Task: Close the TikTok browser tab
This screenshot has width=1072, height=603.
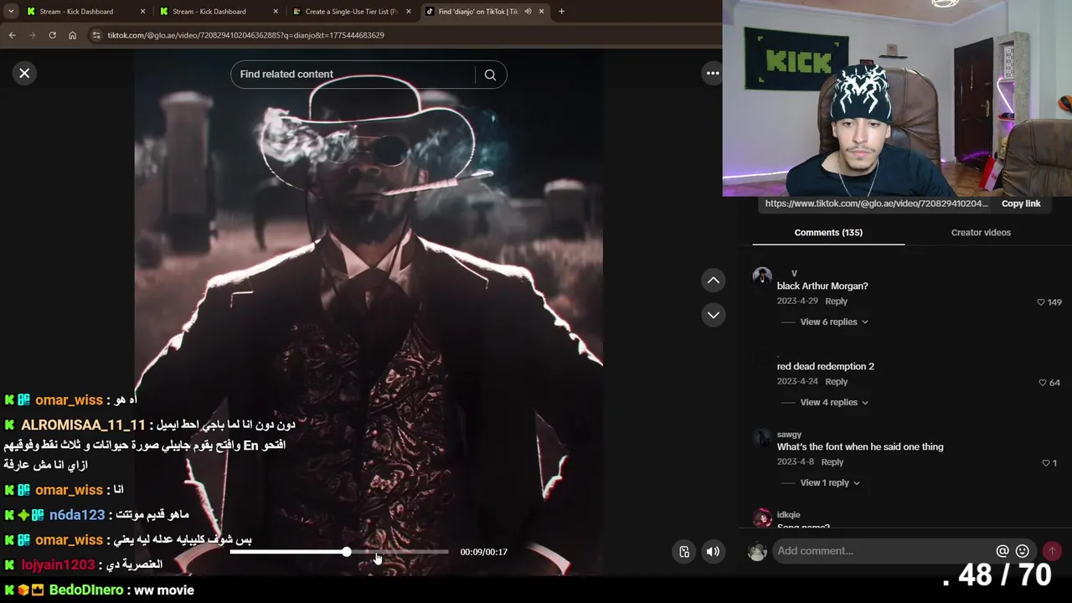Action: pyautogui.click(x=542, y=12)
